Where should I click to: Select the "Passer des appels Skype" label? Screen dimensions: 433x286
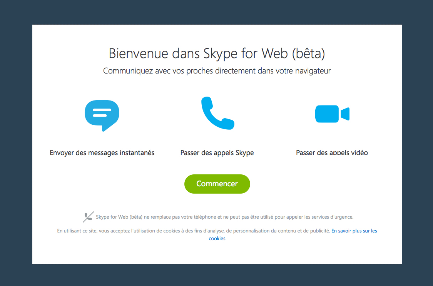coord(217,153)
